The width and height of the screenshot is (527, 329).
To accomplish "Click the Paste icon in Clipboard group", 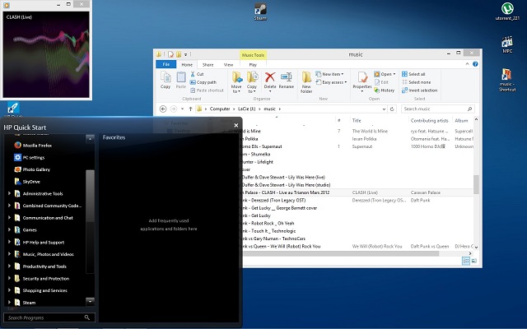I will [181, 80].
